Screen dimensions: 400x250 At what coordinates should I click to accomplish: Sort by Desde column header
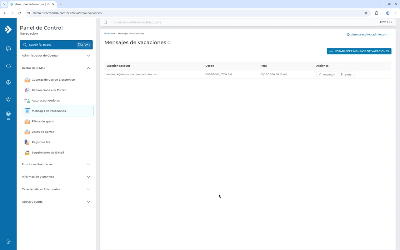coord(210,66)
